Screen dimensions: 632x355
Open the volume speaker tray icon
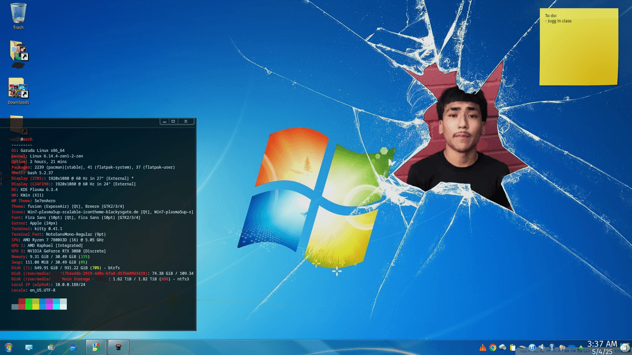coord(542,347)
